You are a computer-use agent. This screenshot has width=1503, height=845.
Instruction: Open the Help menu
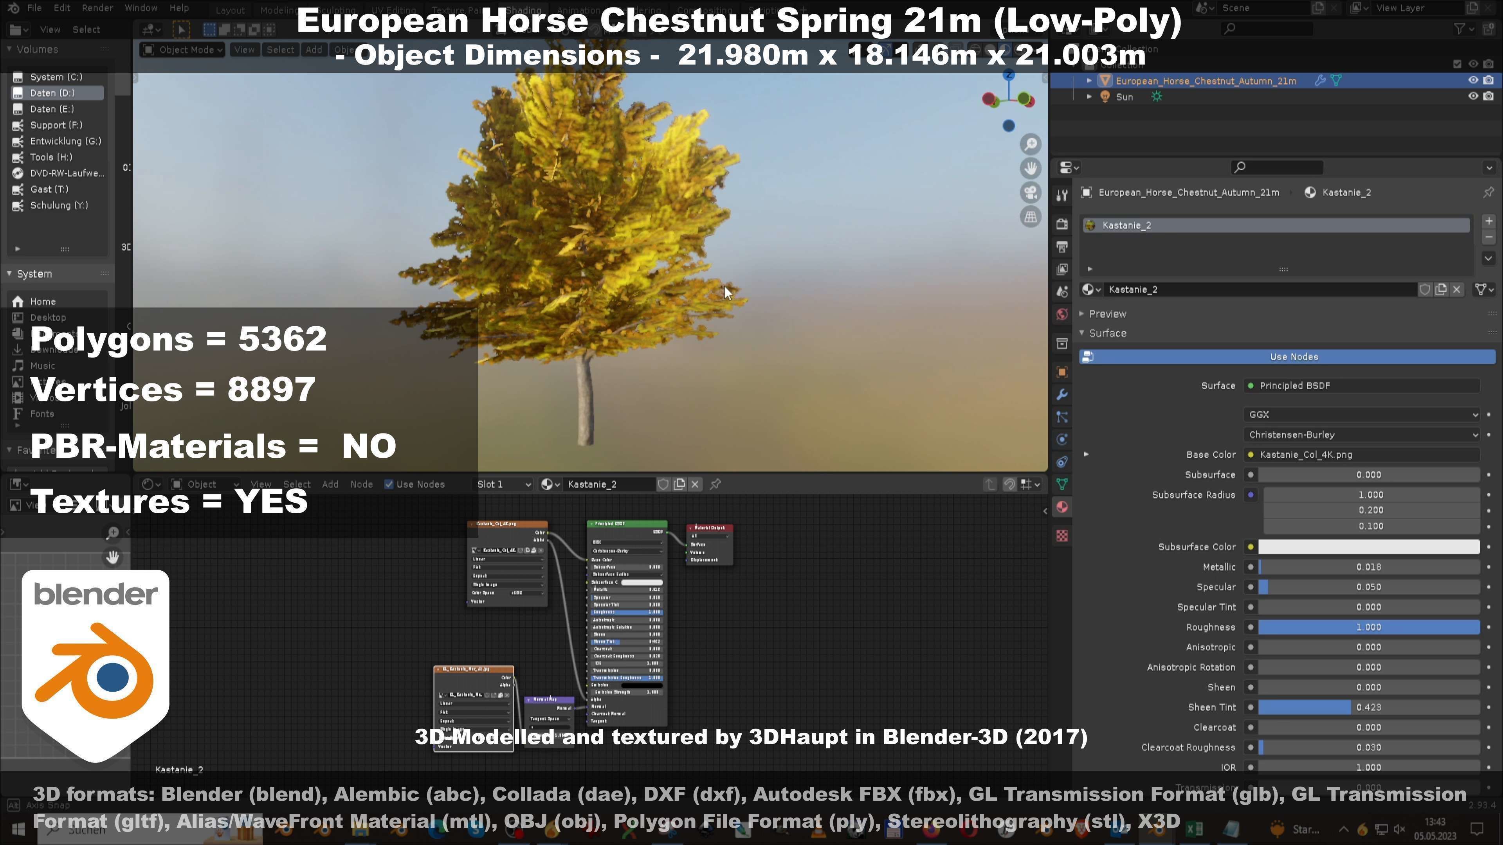179,8
